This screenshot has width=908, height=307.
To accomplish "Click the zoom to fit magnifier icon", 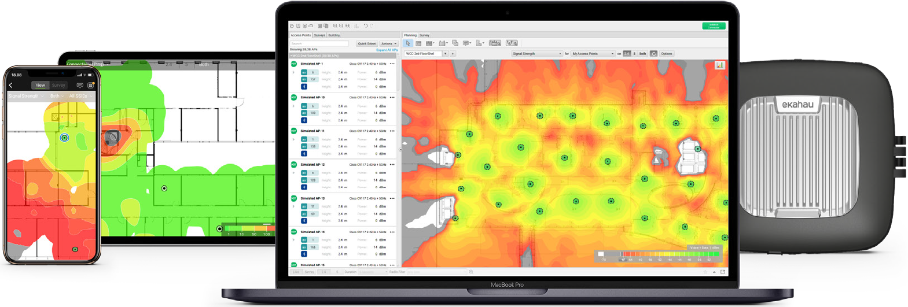I will click(x=347, y=26).
